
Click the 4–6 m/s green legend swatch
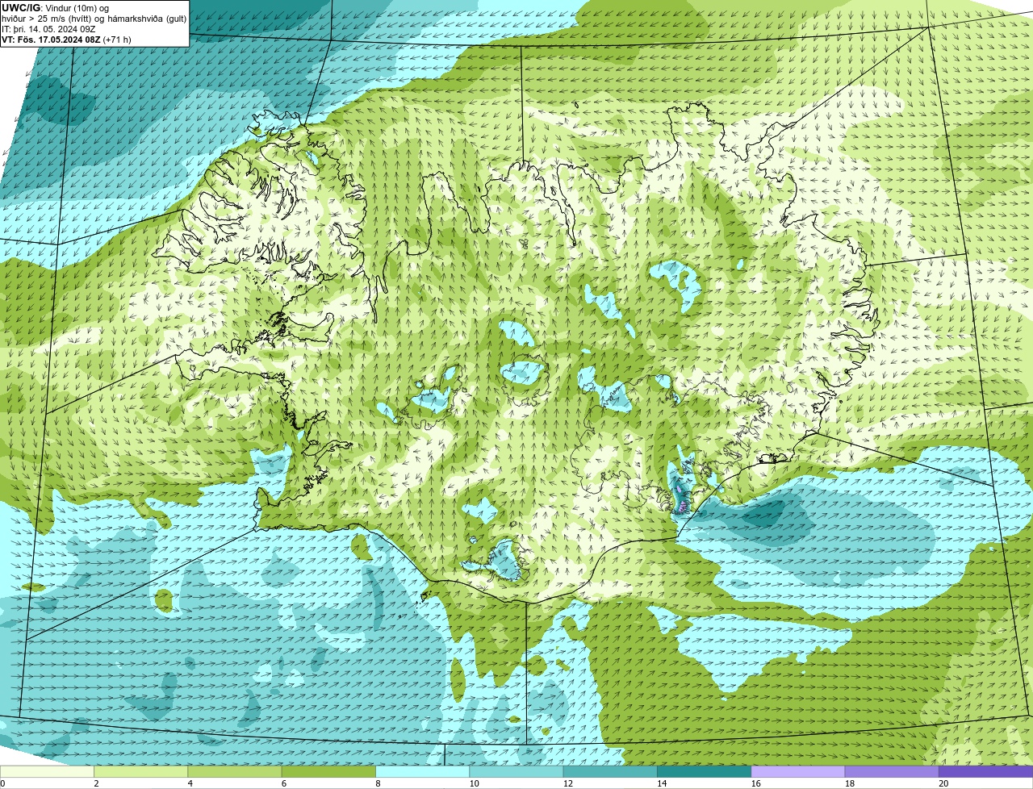coord(234,771)
